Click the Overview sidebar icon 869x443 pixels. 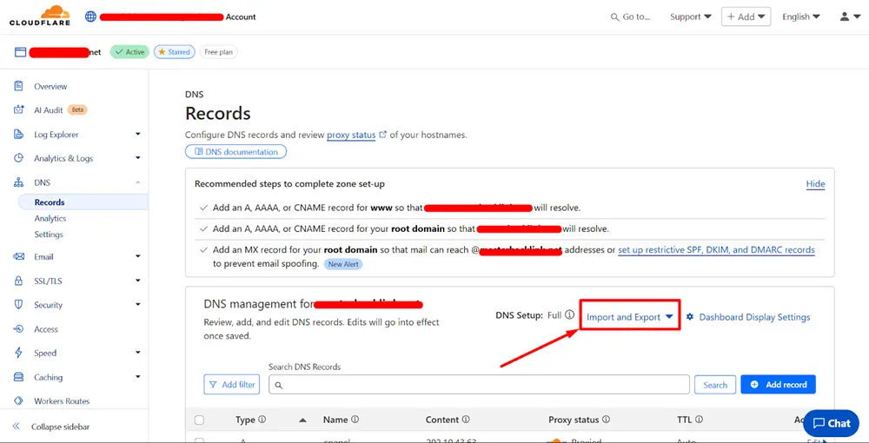point(18,86)
